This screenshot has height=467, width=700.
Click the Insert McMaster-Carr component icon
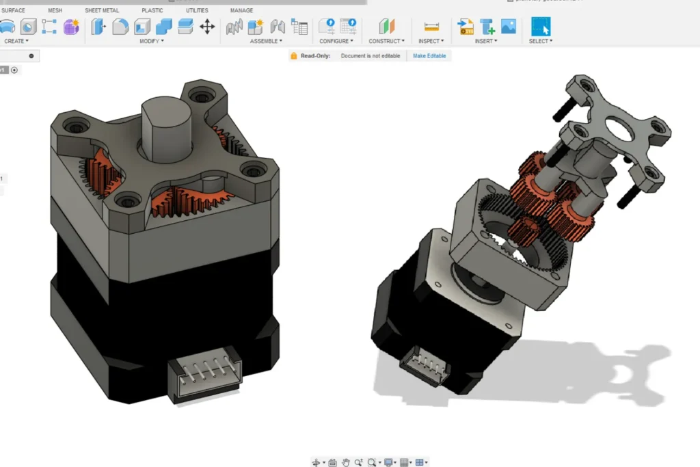[x=487, y=27]
